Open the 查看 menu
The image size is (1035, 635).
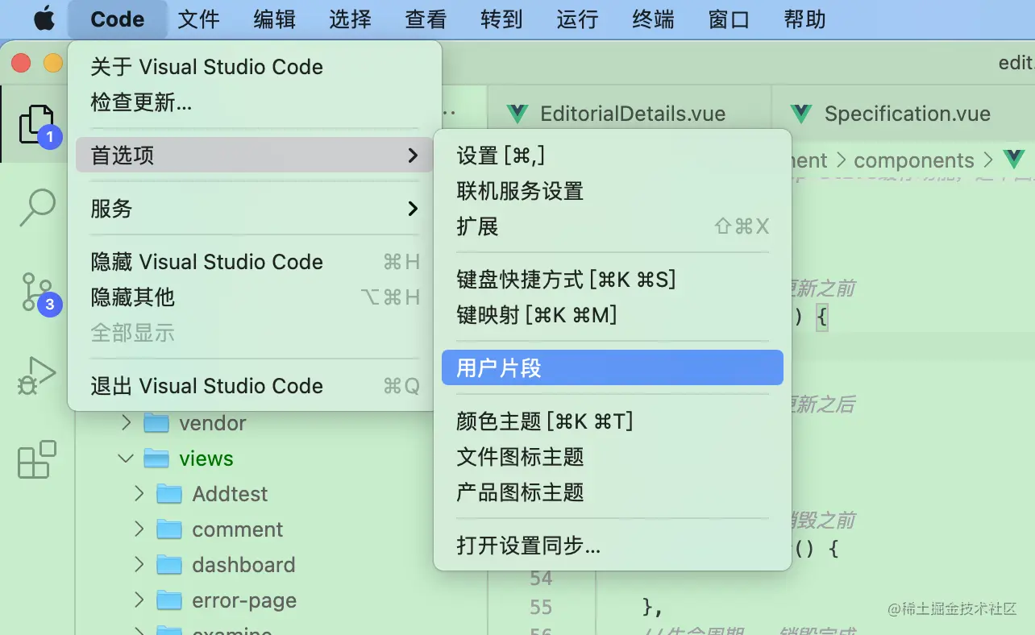426,19
